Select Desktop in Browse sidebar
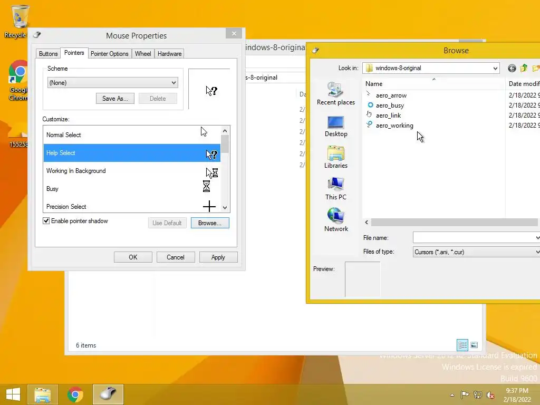The width and height of the screenshot is (540, 405). [x=336, y=127]
